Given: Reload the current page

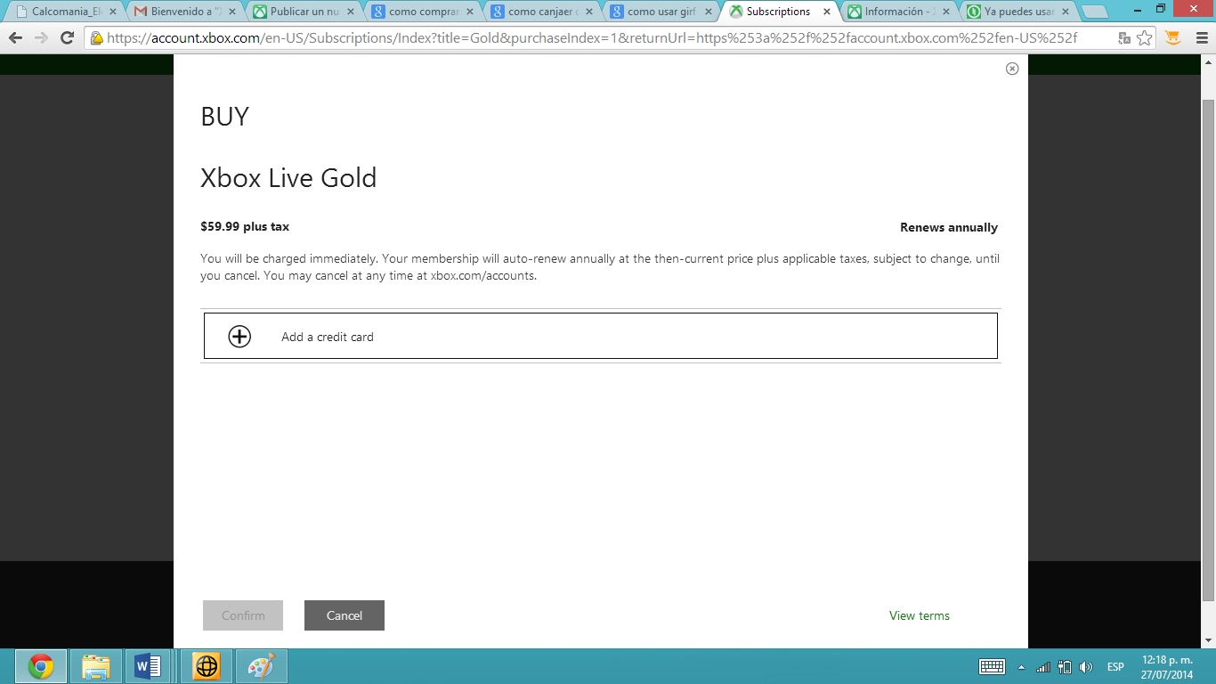Looking at the screenshot, I should pyautogui.click(x=67, y=38).
